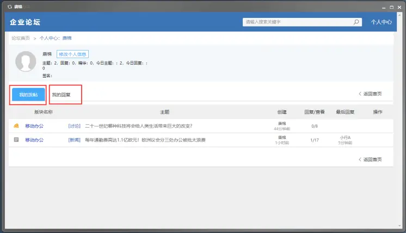Click the user avatar image

click(26, 61)
